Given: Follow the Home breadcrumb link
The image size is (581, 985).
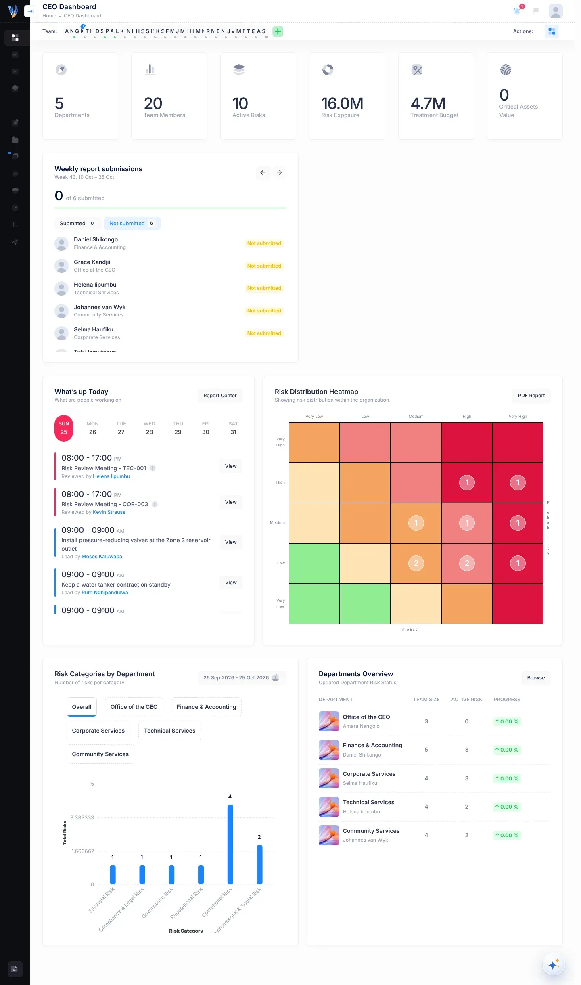Looking at the screenshot, I should click(49, 16).
